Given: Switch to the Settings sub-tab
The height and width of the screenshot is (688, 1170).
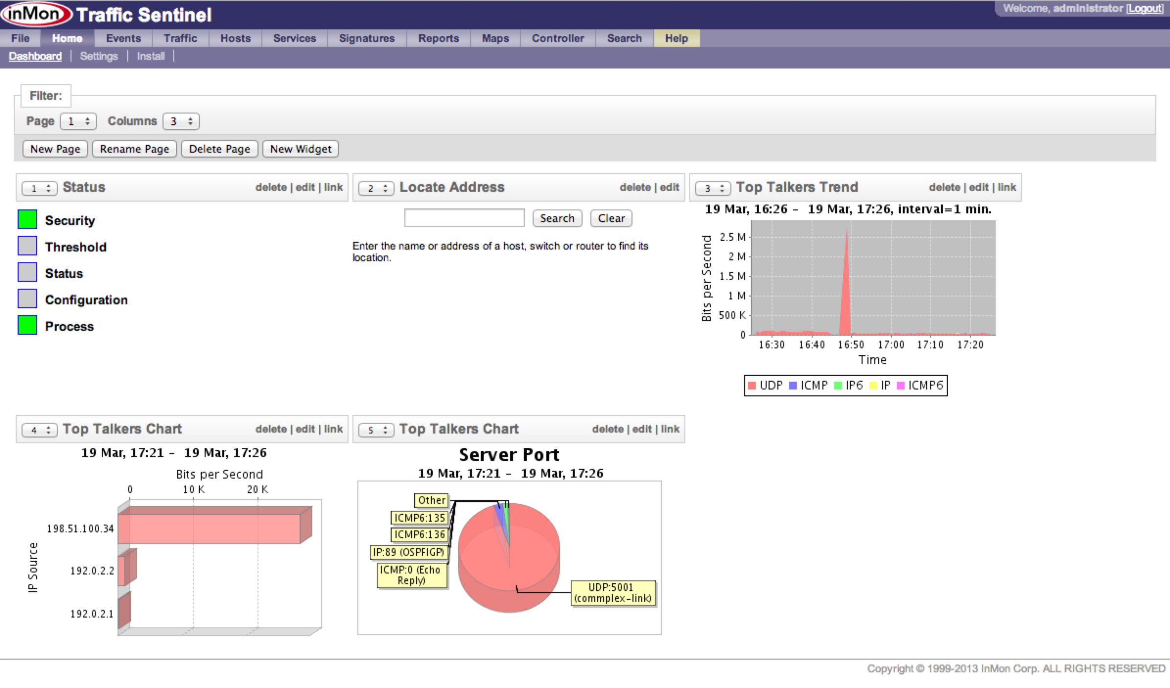Looking at the screenshot, I should tap(99, 56).
